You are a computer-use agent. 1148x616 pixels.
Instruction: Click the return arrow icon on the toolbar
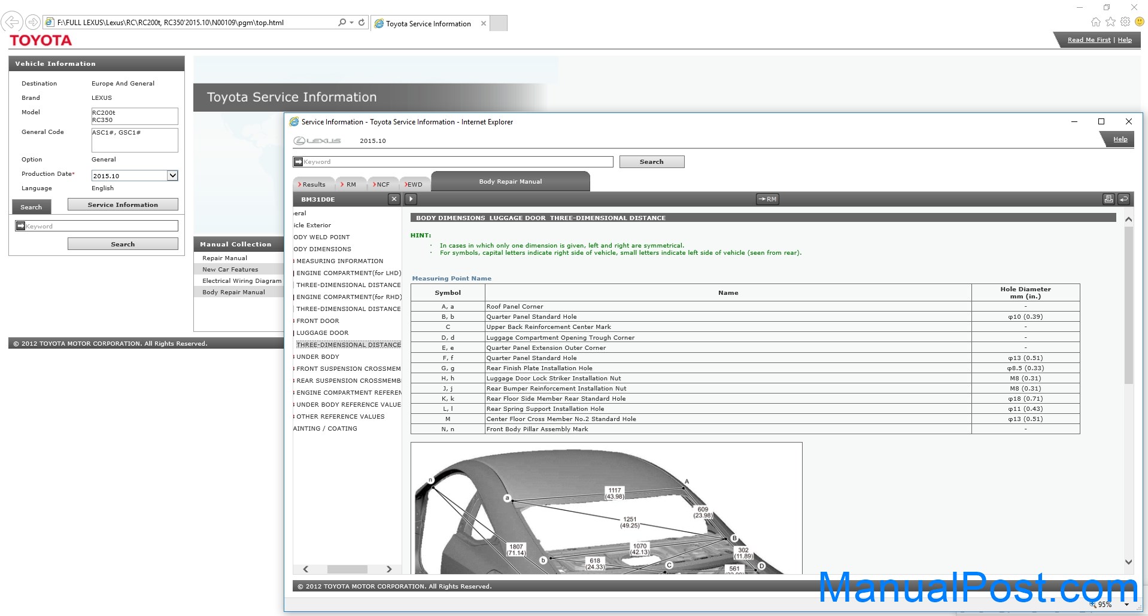pyautogui.click(x=1123, y=199)
